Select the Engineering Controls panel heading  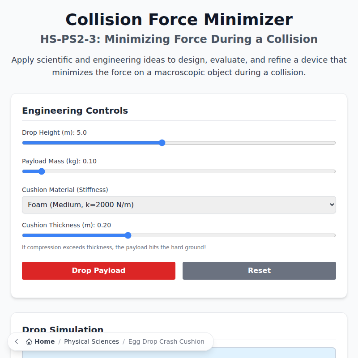(75, 111)
